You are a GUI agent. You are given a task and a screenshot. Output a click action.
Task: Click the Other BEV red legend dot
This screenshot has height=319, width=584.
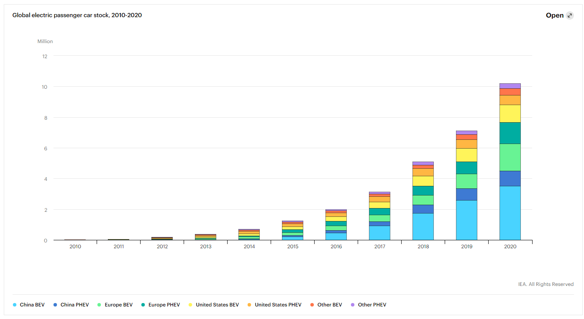tap(312, 305)
